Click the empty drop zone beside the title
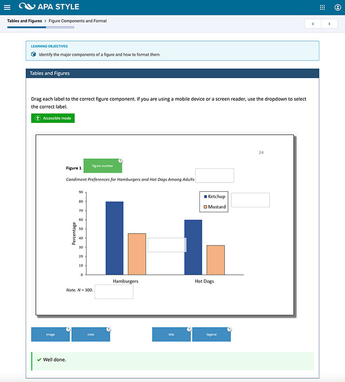 pos(214,176)
